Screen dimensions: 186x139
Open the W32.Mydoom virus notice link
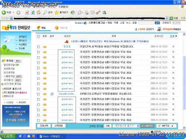click(110, 42)
